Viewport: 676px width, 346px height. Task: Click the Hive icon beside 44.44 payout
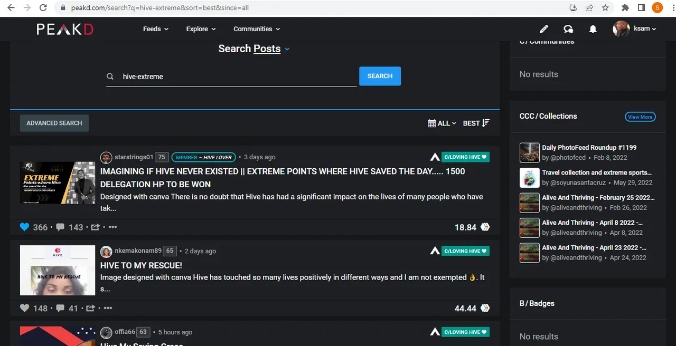coord(485,308)
